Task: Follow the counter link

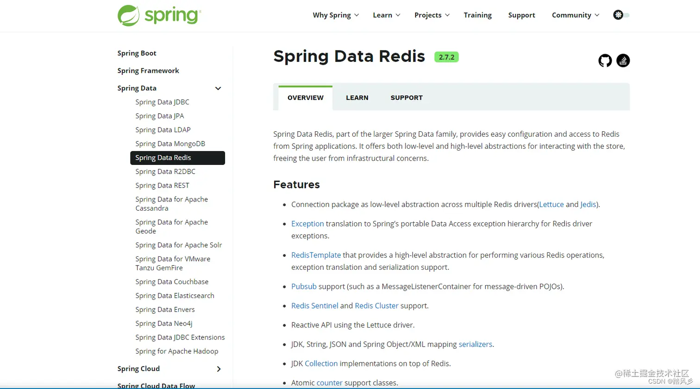Action: pos(330,383)
